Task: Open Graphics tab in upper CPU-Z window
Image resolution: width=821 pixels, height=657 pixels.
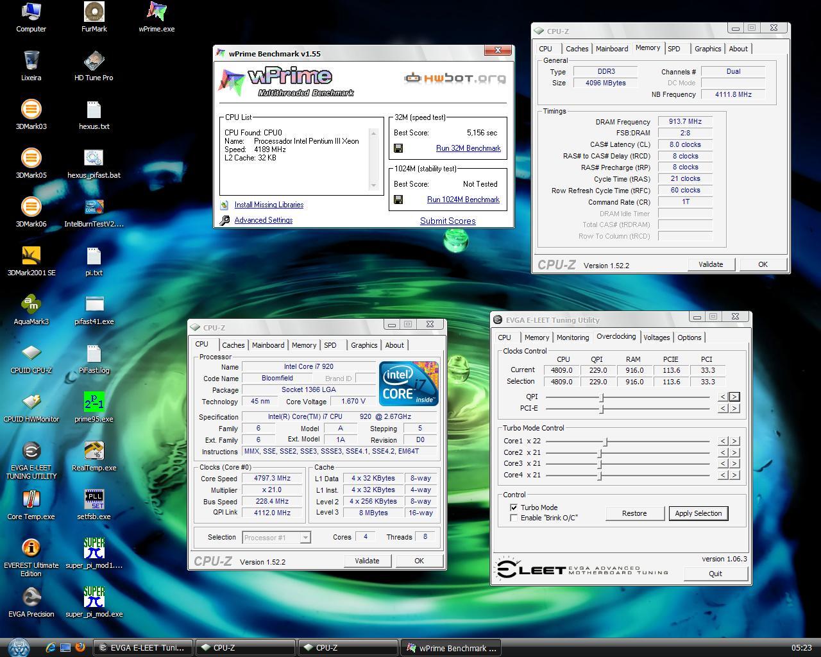Action: [x=707, y=49]
